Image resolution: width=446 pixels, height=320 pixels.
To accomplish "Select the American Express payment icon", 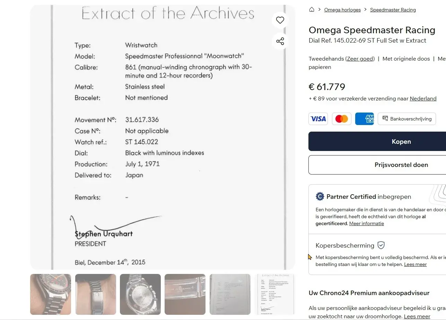I will coord(365,119).
